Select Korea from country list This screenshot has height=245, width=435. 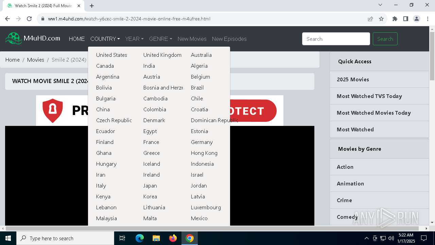tap(150, 196)
